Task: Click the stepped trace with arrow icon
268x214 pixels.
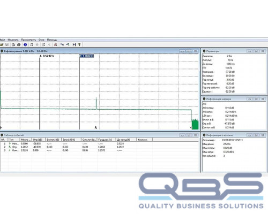Action: [x=68, y=44]
